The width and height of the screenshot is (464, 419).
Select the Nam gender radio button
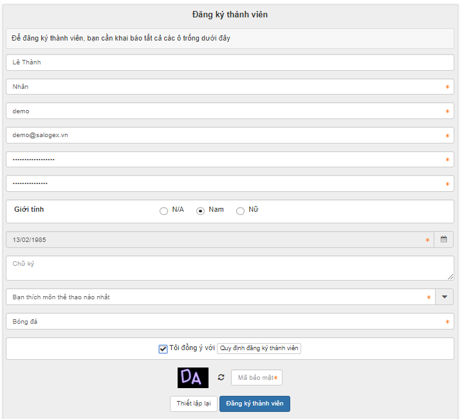tap(200, 210)
